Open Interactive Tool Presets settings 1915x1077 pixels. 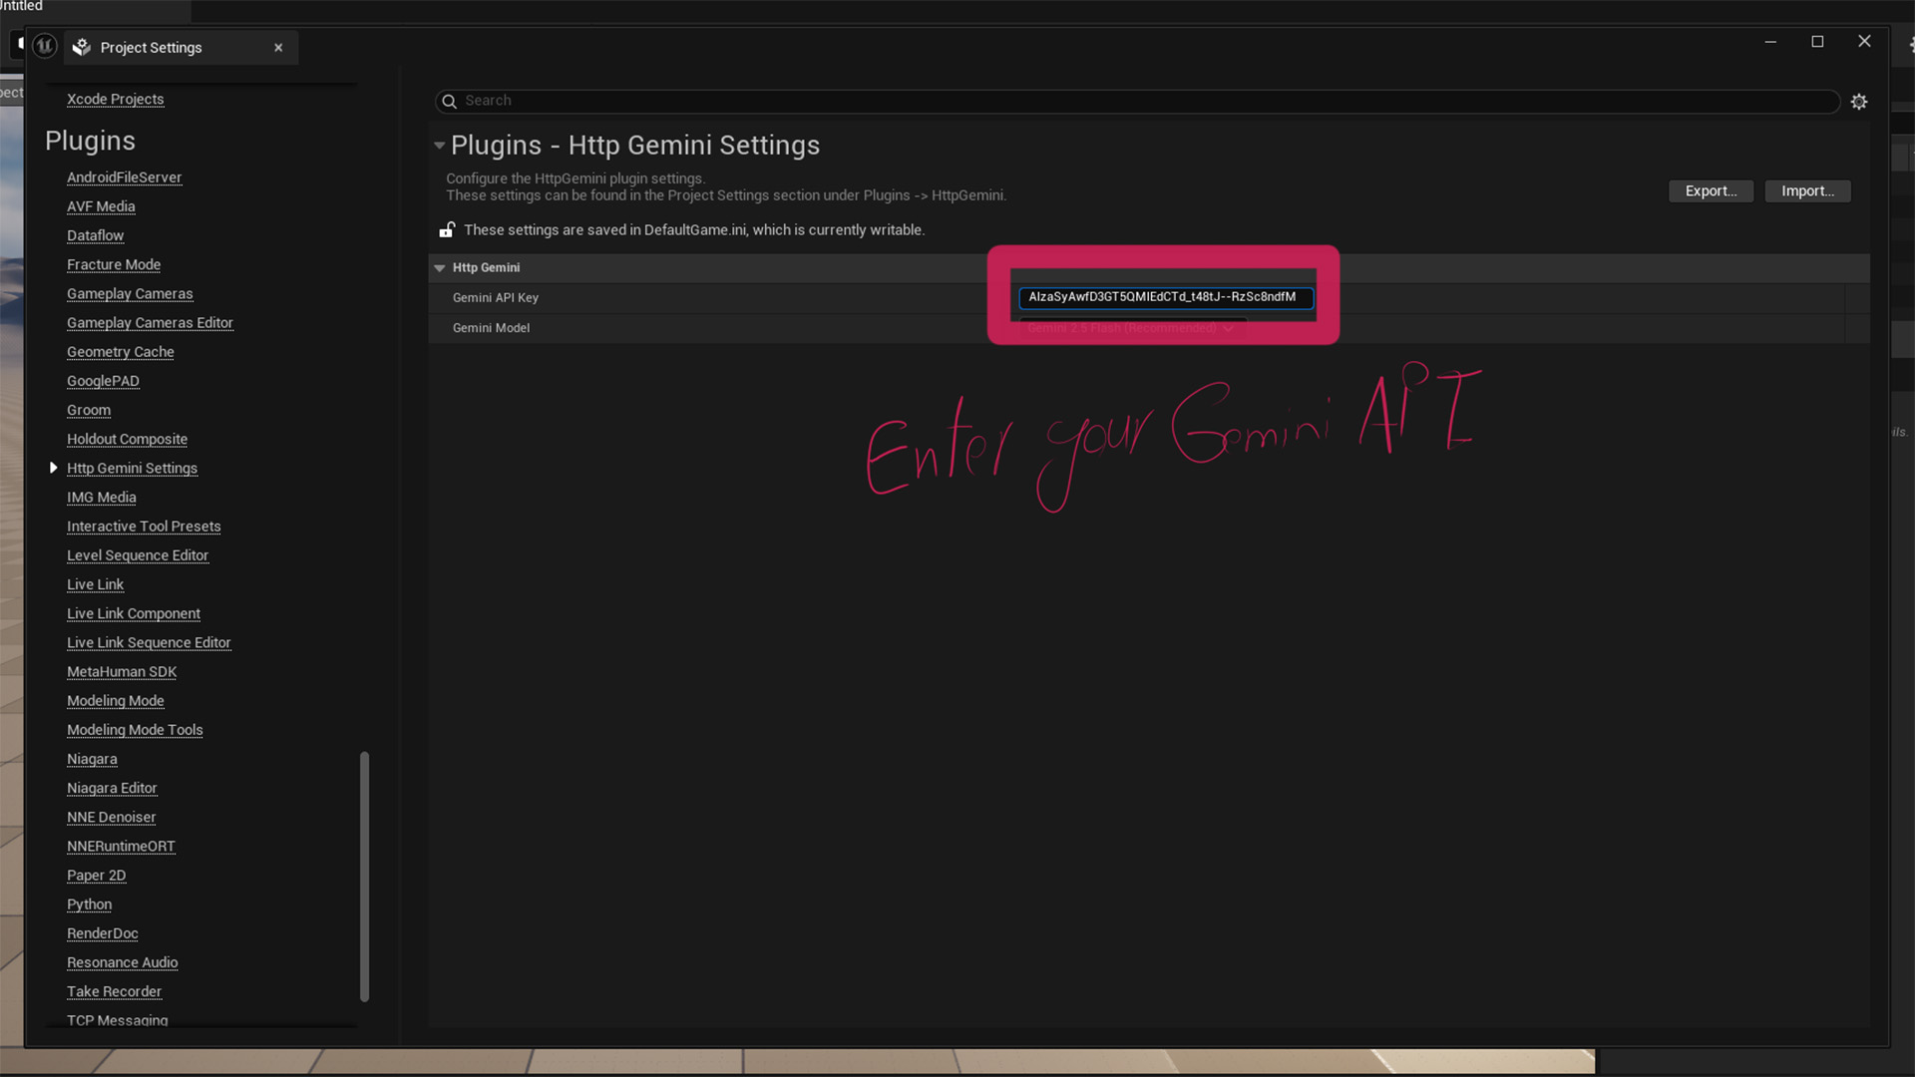144,526
